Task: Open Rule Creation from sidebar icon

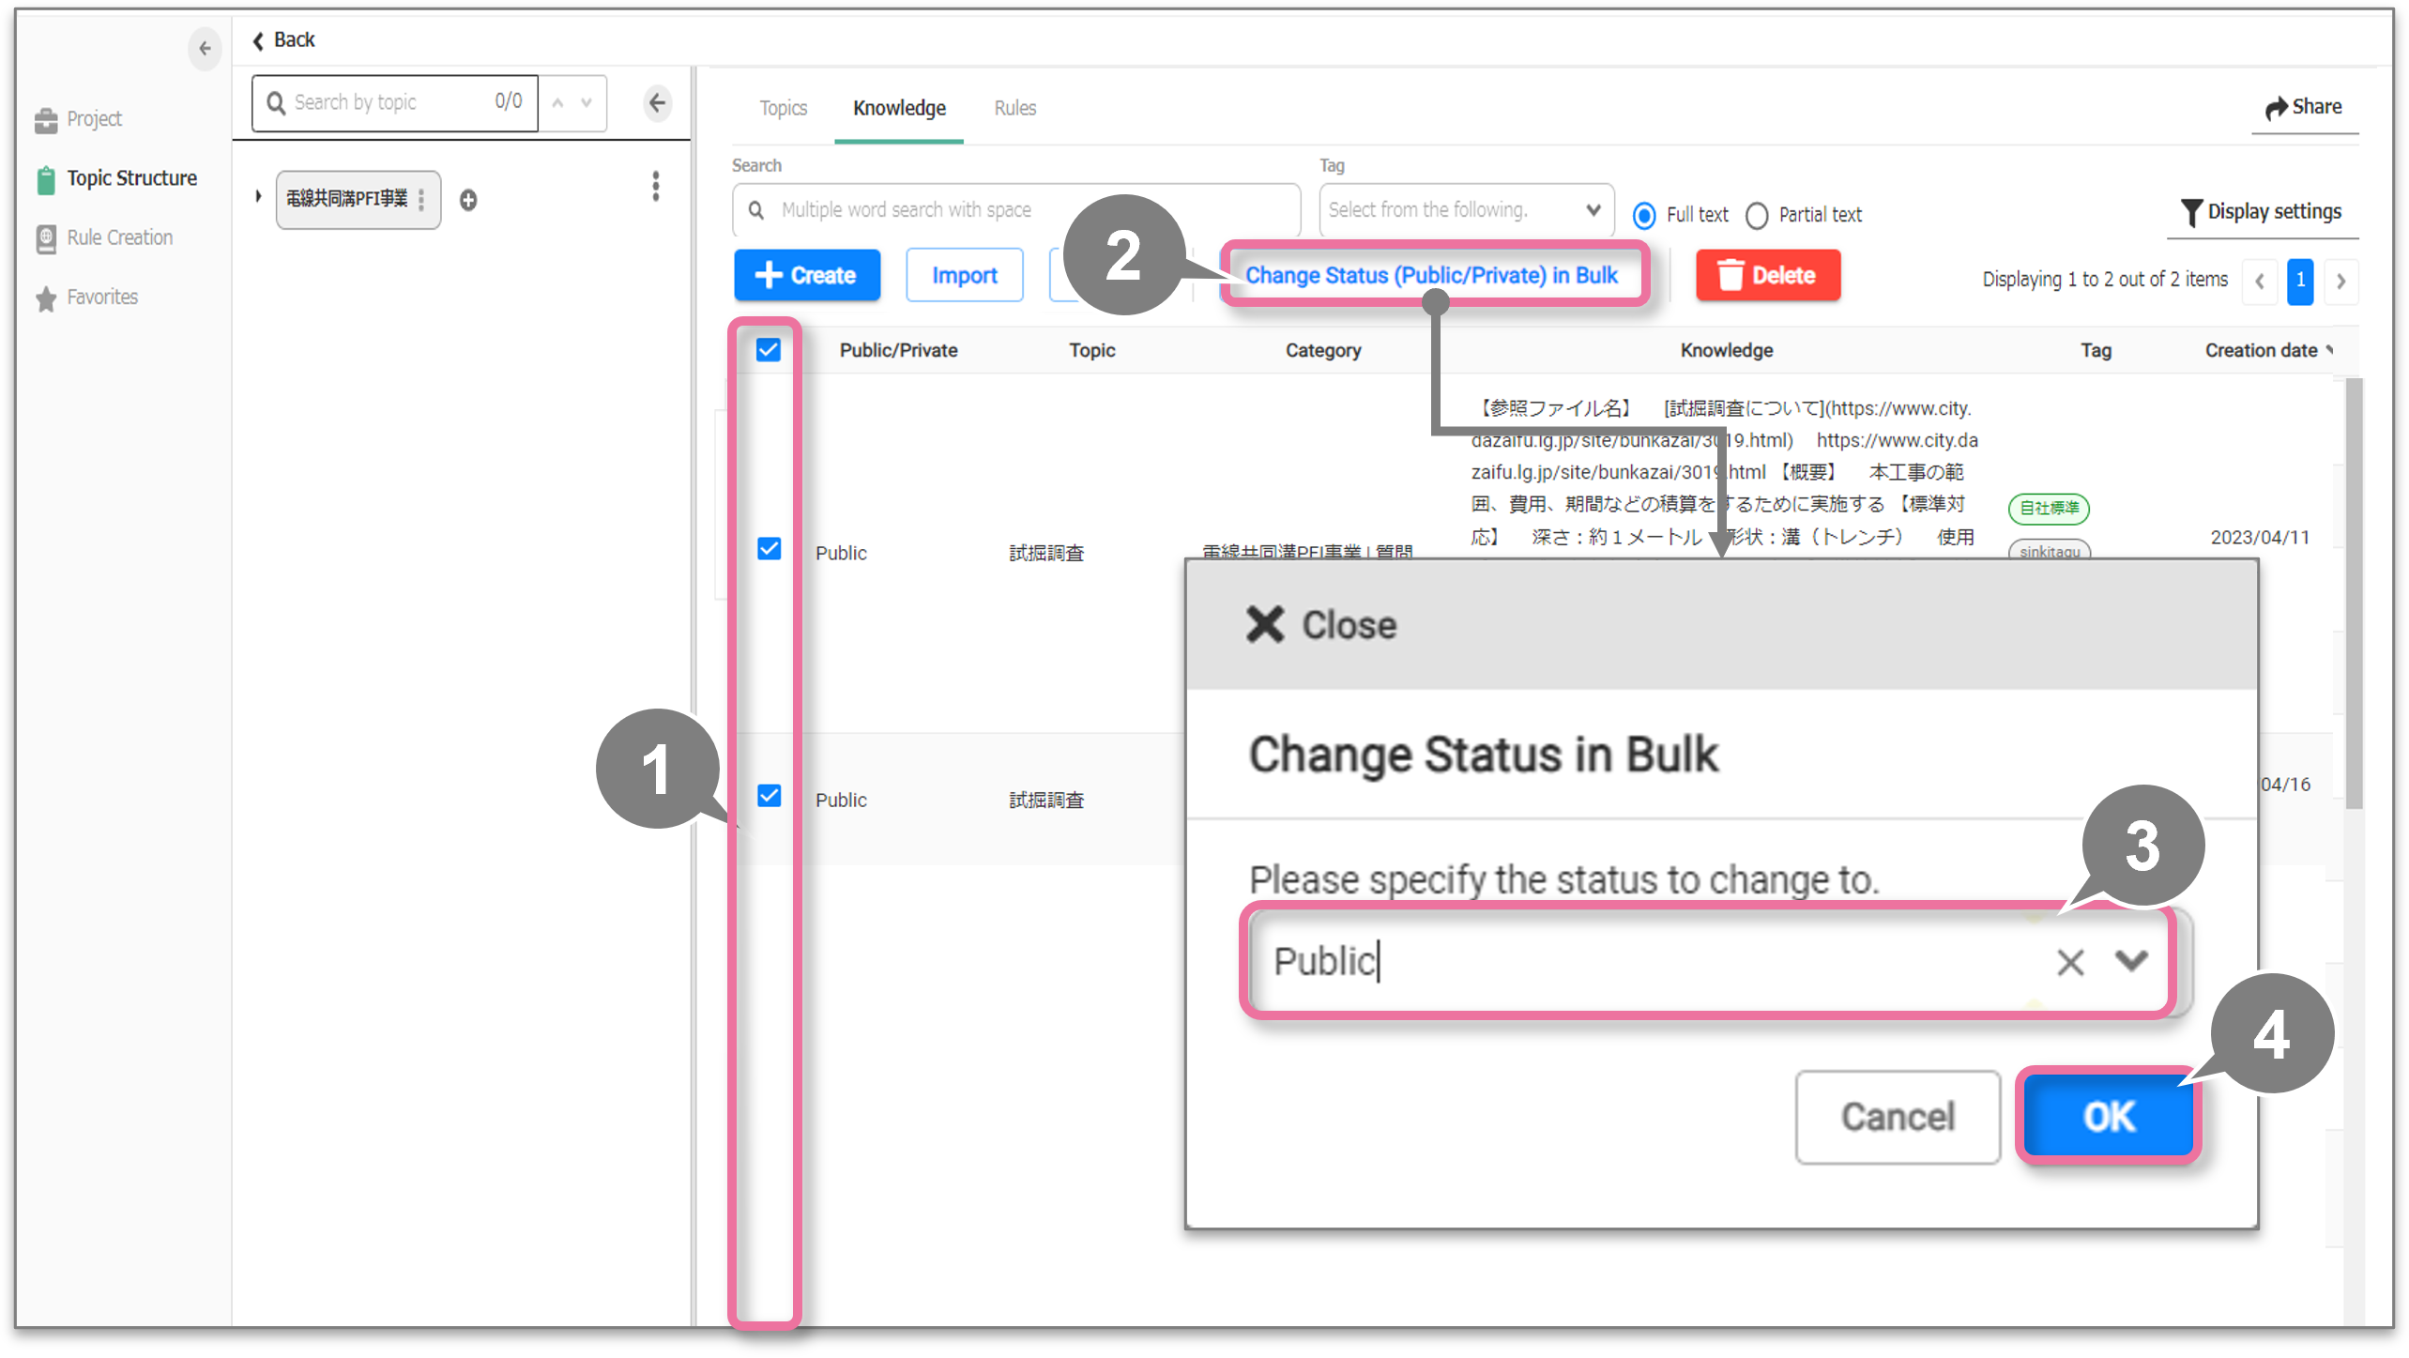Action: pyautogui.click(x=45, y=238)
